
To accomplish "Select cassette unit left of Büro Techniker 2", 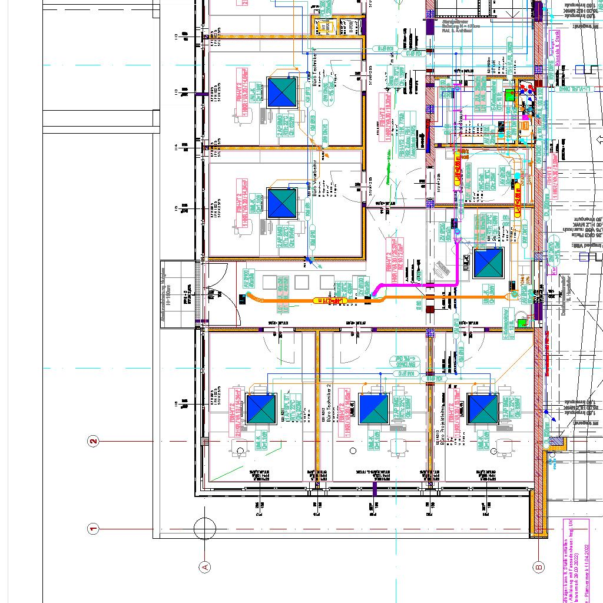I will tap(261, 409).
